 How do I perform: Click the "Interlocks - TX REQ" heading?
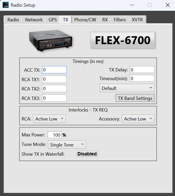(88, 110)
